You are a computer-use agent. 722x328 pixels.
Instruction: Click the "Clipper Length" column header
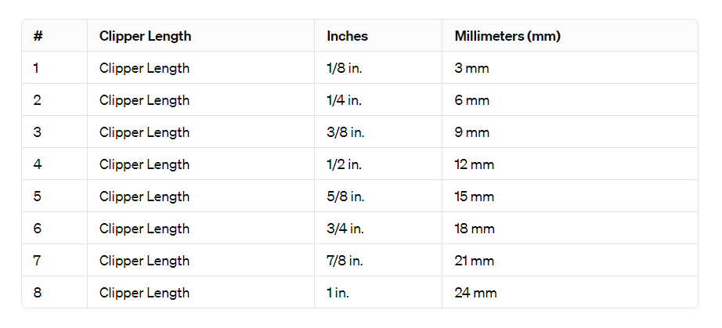point(145,36)
